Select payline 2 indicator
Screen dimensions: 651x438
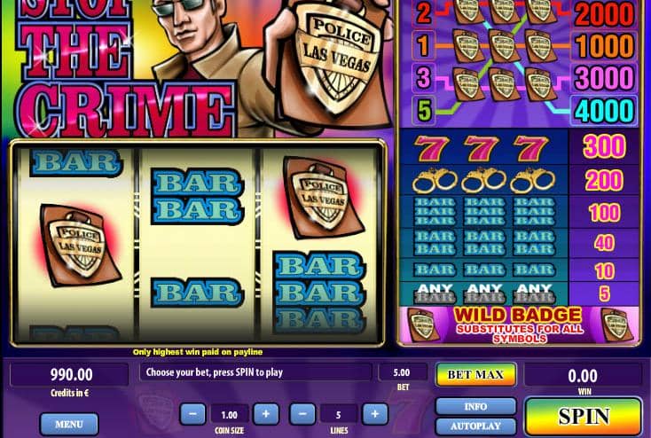pyautogui.click(x=423, y=13)
